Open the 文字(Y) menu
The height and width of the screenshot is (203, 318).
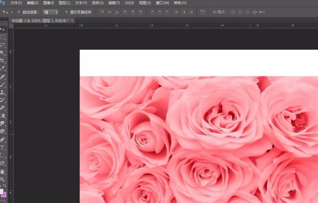tap(81, 3)
